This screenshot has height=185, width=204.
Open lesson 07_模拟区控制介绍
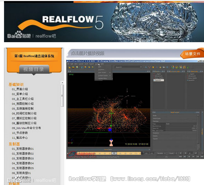pyautogui.click(x=24, y=118)
